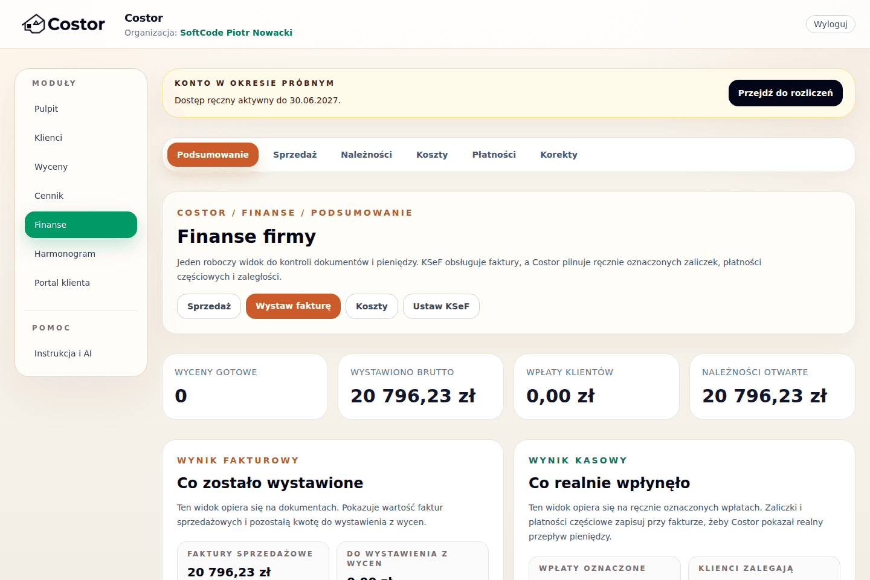Click the Costor / Finanse / Podsumowanie breadcrumb

(x=295, y=213)
